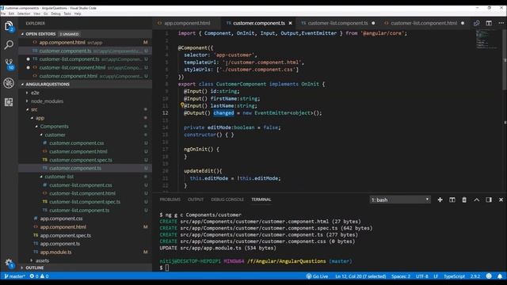Change language mode TypeScript in status bar
The image size is (507, 285).
(x=454, y=276)
